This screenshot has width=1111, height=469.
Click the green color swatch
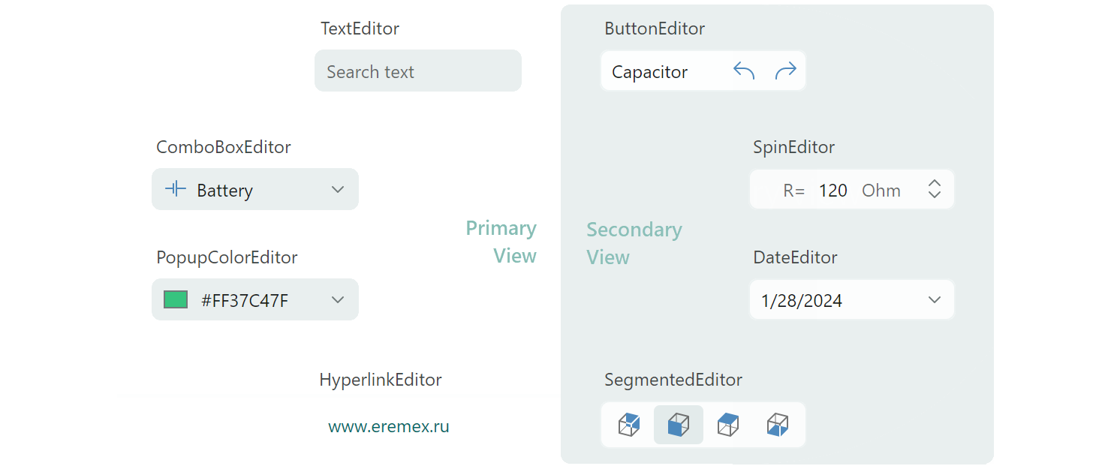point(176,300)
